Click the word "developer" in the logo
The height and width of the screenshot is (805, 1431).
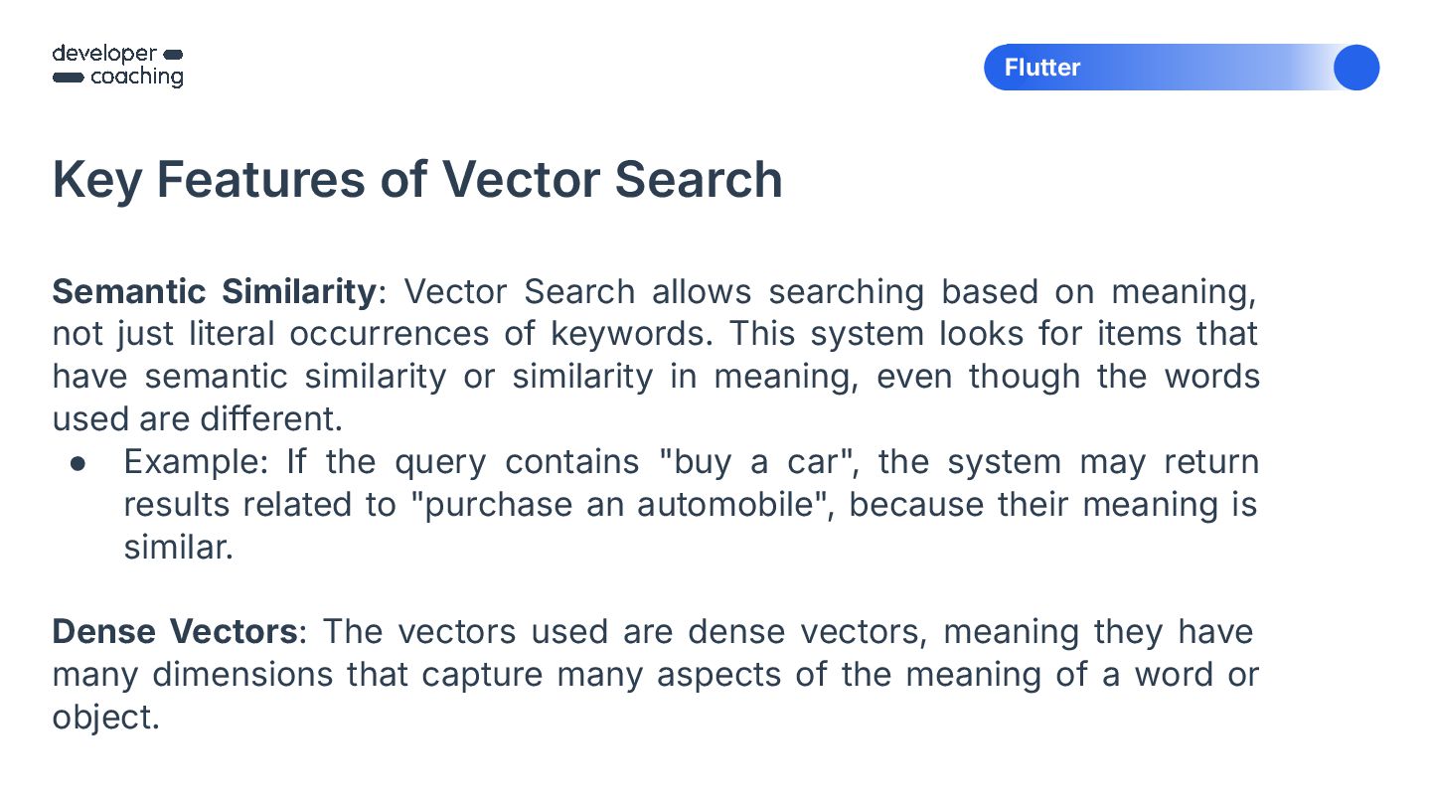(104, 54)
